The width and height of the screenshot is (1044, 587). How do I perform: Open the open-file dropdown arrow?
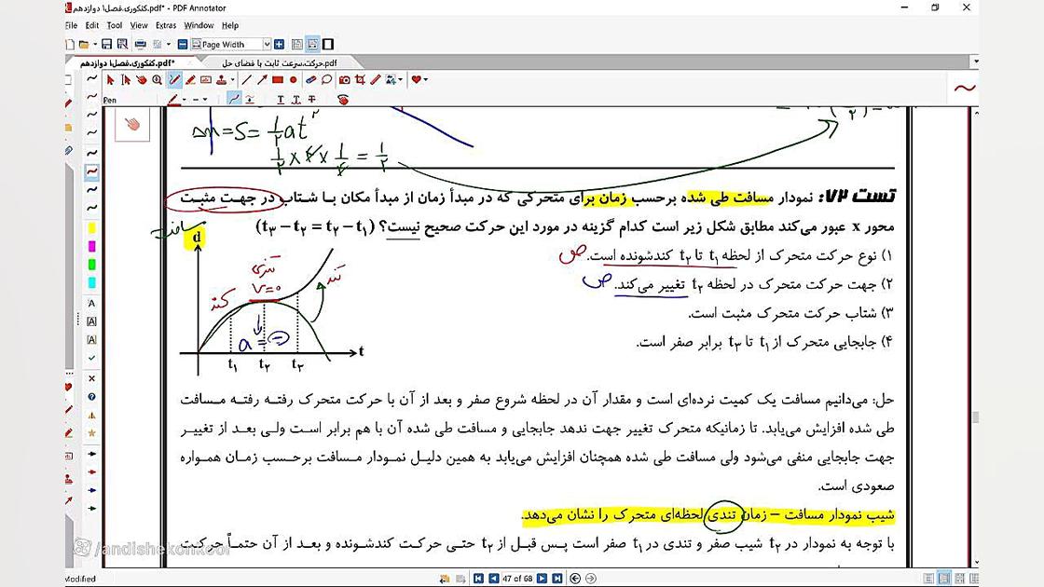pos(95,44)
